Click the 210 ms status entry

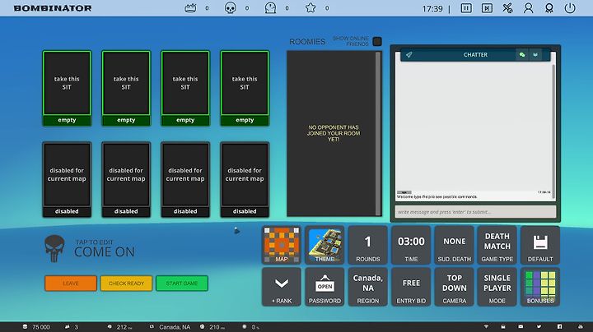coord(212,327)
